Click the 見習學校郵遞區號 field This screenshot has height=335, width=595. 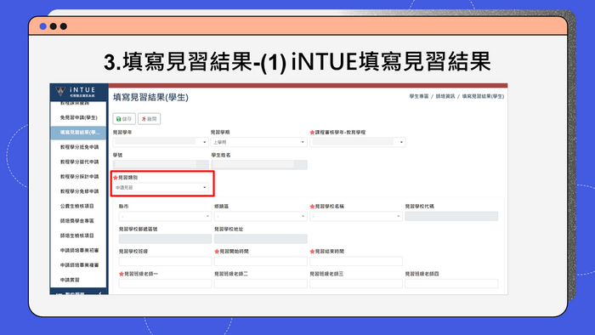[x=165, y=239]
